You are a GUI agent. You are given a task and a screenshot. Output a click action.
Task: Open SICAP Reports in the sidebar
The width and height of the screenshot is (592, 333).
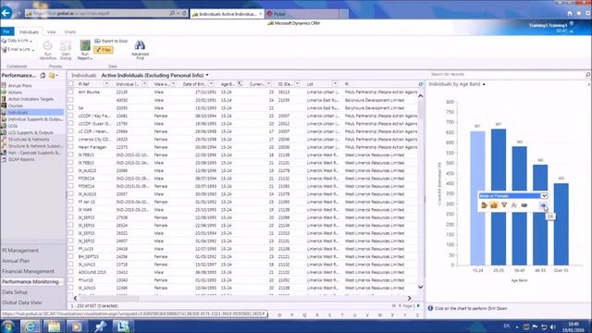(x=21, y=159)
